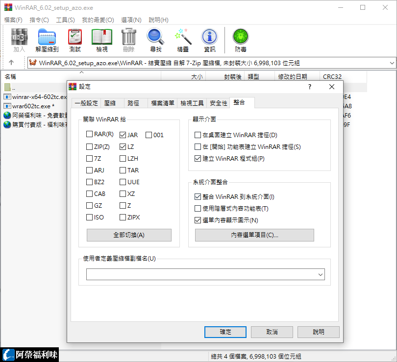Viewport: 397px width, 362px height.
Task: Click the 內容選單項目(C)... button
Action: click(x=254, y=235)
